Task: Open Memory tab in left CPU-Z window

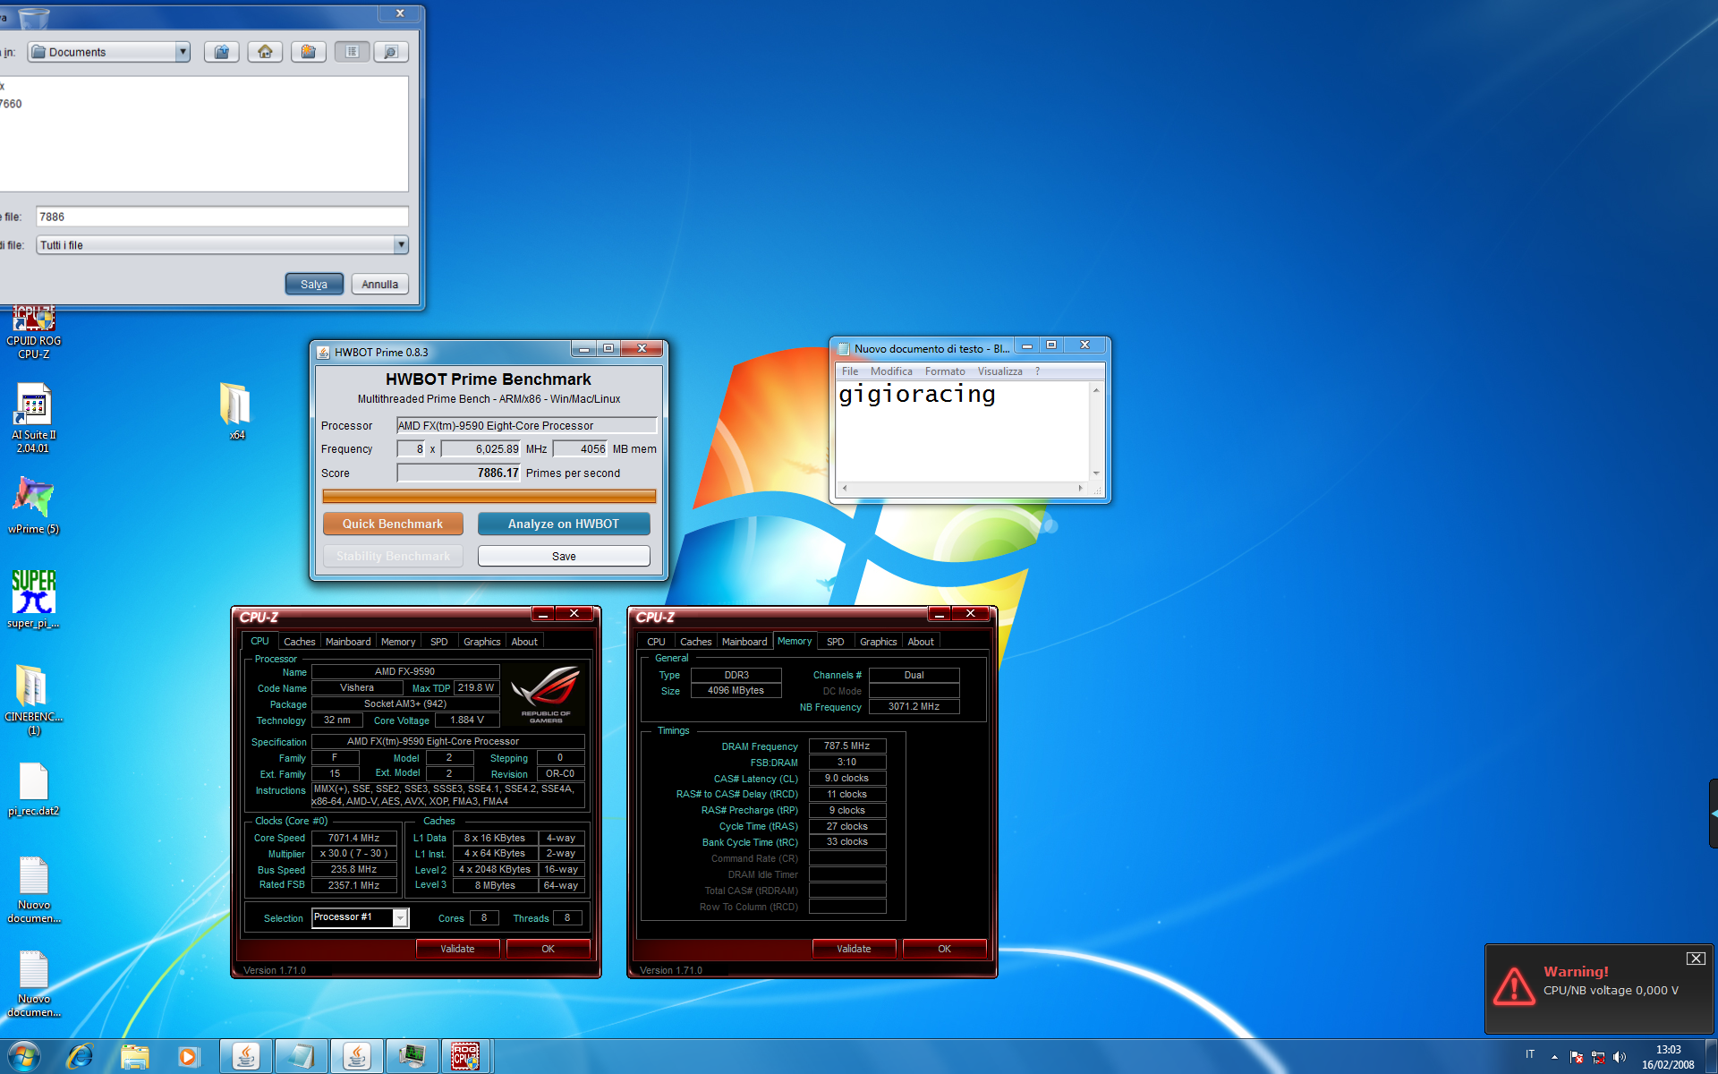Action: (x=398, y=642)
